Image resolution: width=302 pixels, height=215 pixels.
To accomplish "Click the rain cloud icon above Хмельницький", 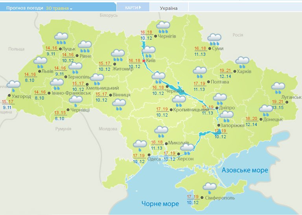I will click(97, 79).
